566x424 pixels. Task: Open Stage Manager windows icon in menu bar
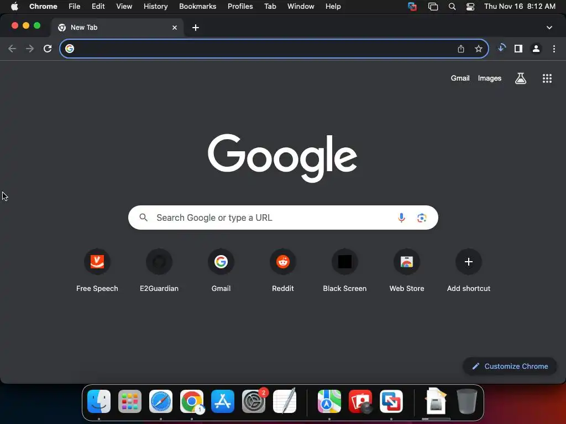click(433, 7)
